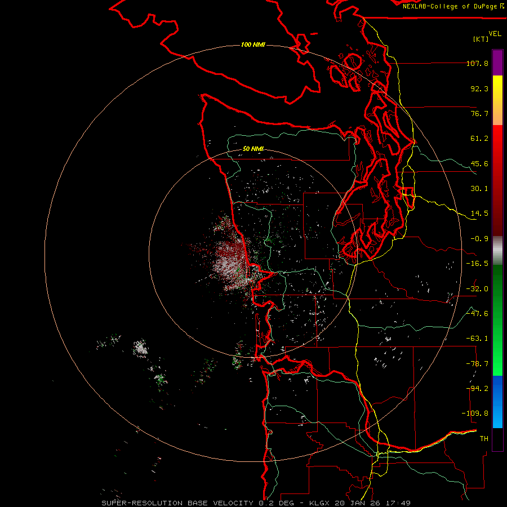Screen dimensions: 507x507
Task: Click the 45.6 scale value
Action: [x=479, y=163]
